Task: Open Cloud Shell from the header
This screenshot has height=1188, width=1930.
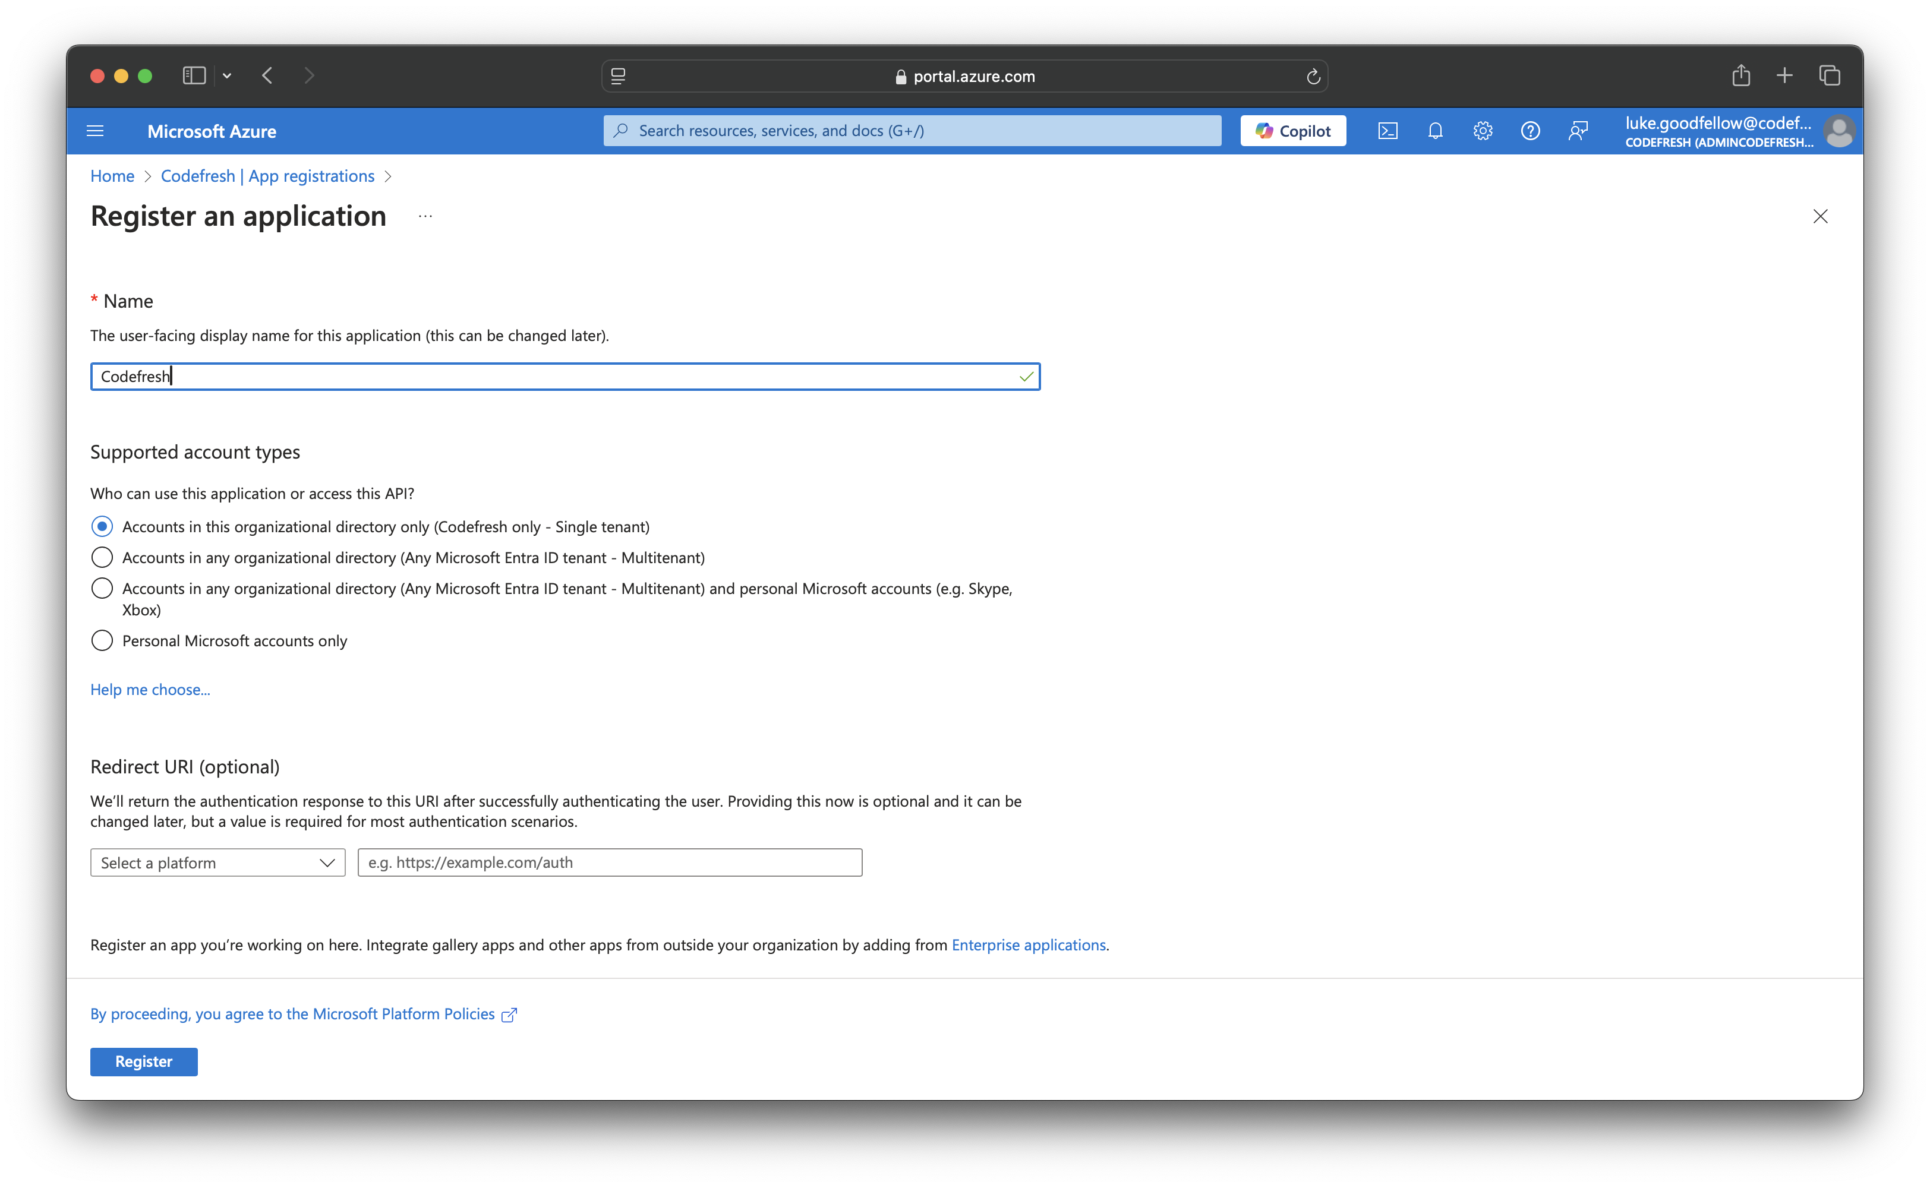Action: tap(1387, 131)
